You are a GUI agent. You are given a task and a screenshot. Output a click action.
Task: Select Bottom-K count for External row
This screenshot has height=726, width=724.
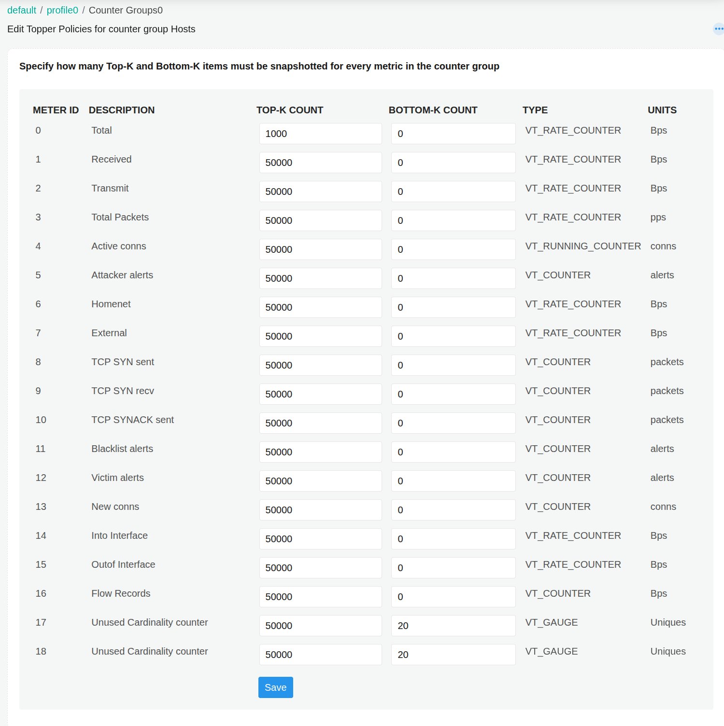(454, 336)
